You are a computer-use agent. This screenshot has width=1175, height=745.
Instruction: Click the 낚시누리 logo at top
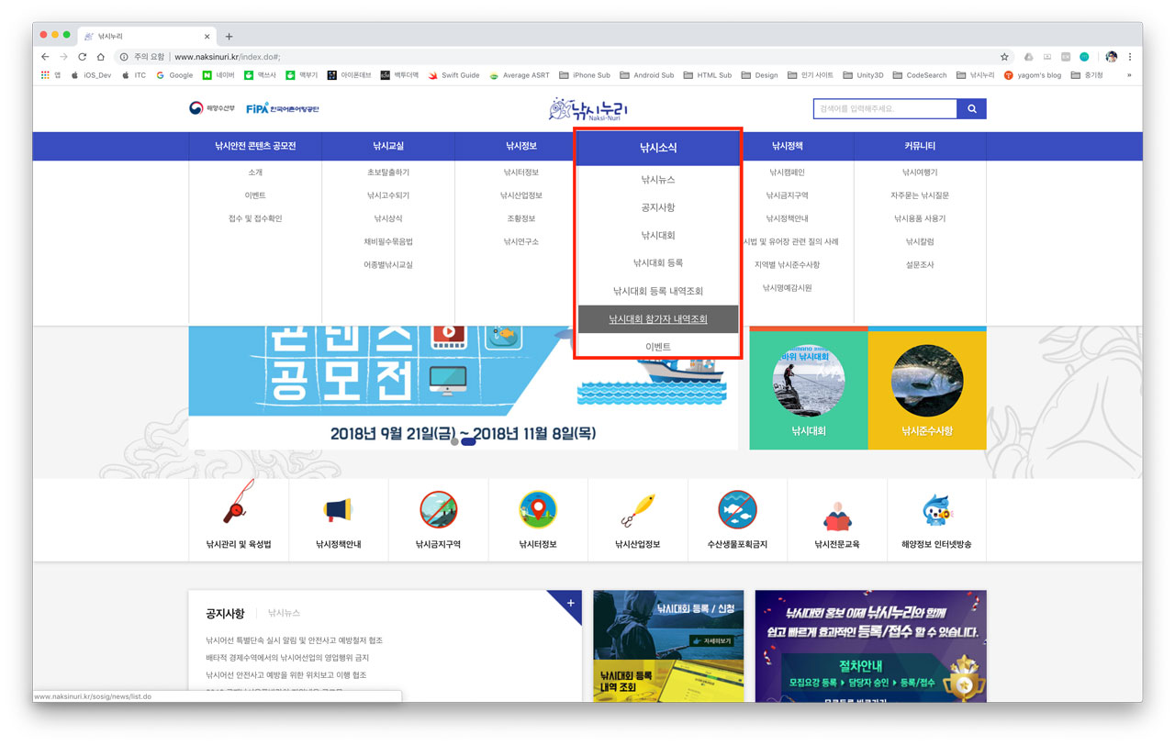[x=588, y=109]
